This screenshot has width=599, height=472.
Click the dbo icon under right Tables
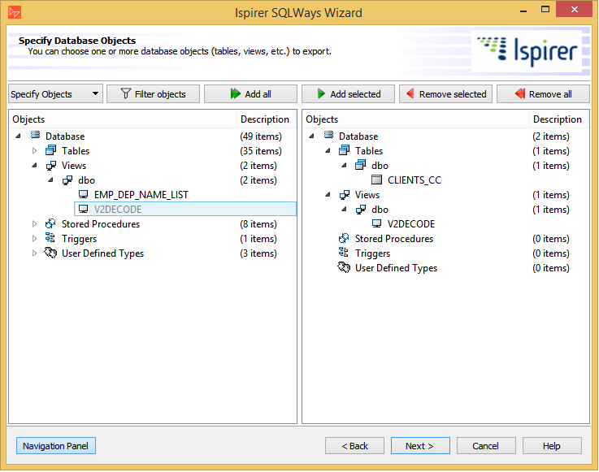pyautogui.click(x=360, y=166)
